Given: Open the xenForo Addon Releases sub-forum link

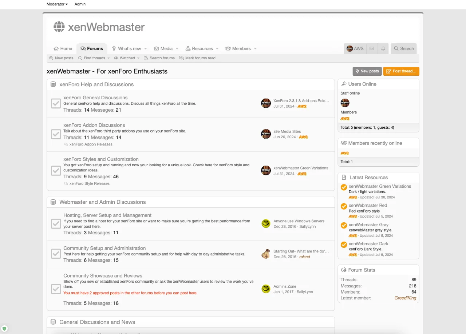Looking at the screenshot, I should (91, 144).
